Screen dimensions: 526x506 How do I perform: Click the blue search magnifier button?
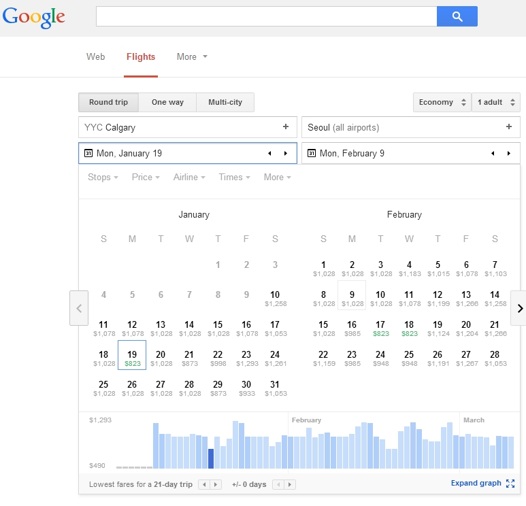point(457,16)
